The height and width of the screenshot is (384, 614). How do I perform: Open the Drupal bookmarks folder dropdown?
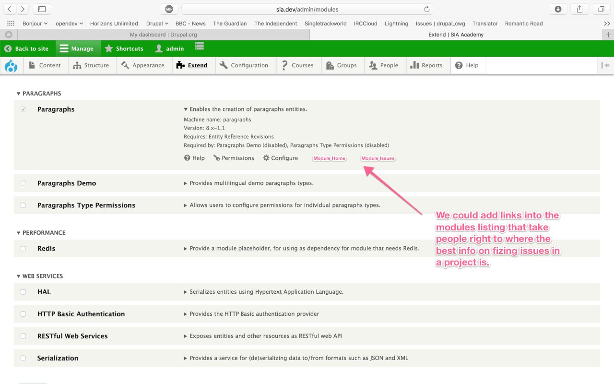157,23
